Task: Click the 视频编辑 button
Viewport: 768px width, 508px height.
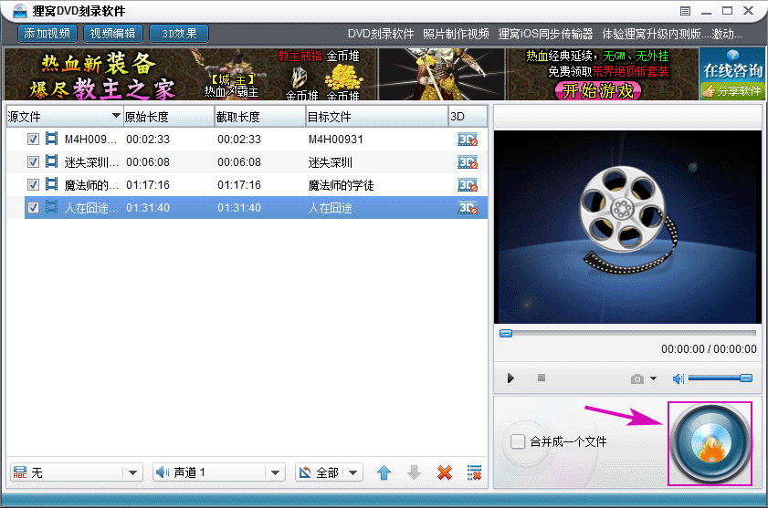Action: tap(112, 34)
